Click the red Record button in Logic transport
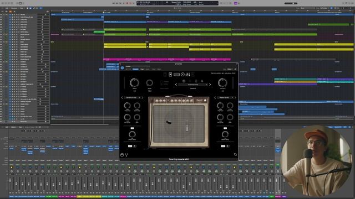The image size is (355, 199). 127,3
